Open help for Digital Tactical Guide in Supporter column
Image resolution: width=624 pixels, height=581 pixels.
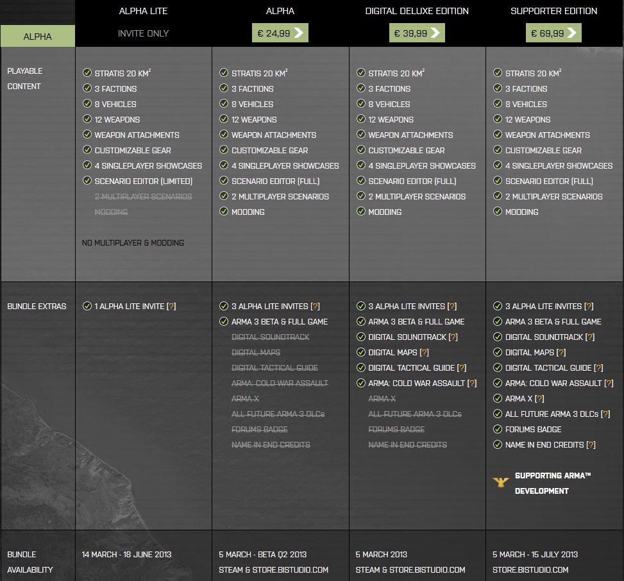pyautogui.click(x=598, y=368)
